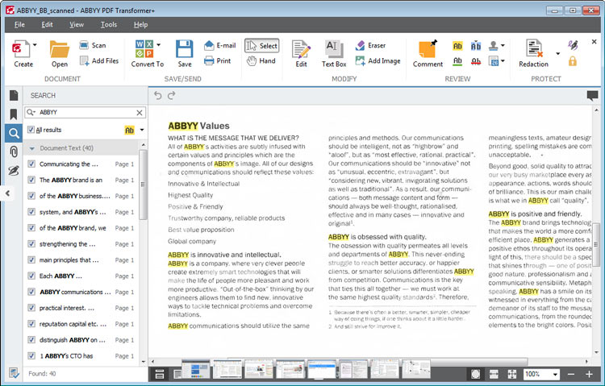The image size is (605, 386).
Task: Open the search highlight style dropdown
Action: coord(142,130)
